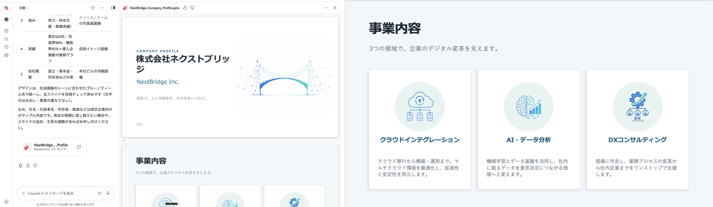Expand the 自動 mode dropdown
Viewport: 713px width, 207px height.
pos(24,8)
